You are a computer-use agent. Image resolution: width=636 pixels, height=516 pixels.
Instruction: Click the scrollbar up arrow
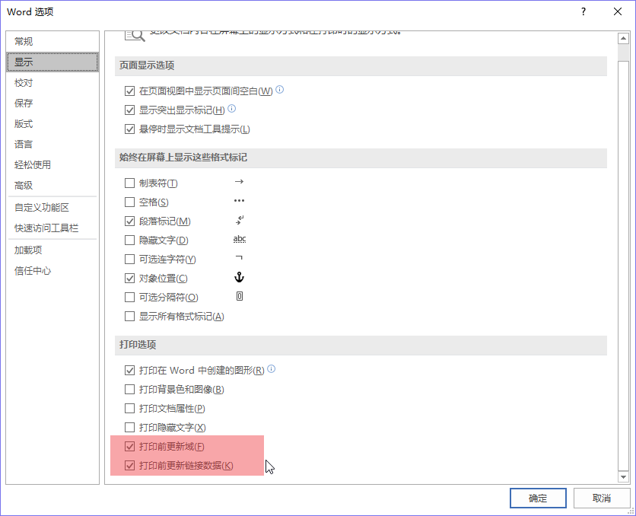point(623,39)
